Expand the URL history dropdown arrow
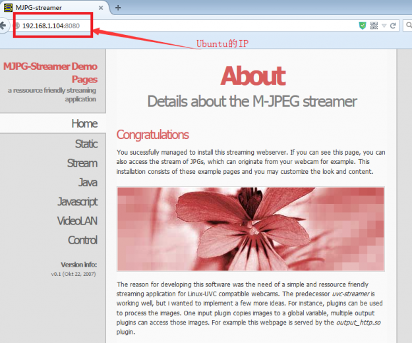The width and height of the screenshot is (412, 343). click(384, 26)
